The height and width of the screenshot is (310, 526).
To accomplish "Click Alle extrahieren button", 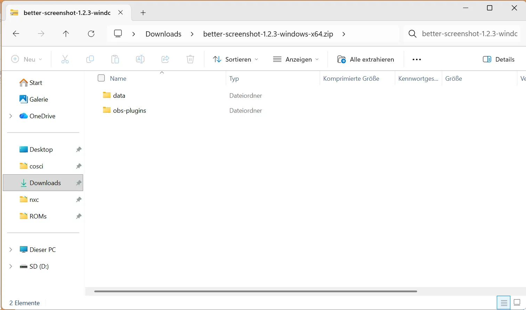I will click(x=366, y=59).
